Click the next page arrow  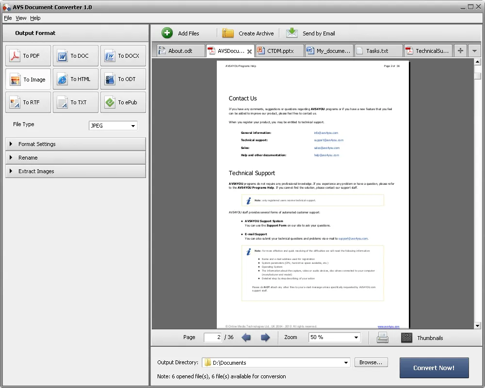click(265, 338)
